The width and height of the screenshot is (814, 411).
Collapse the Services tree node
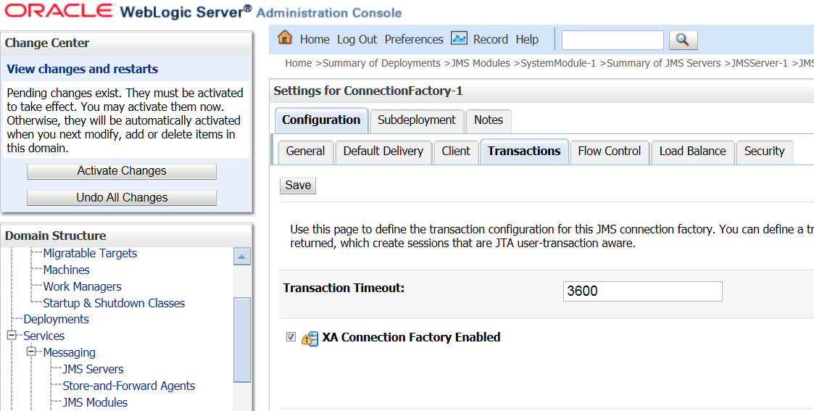click(12, 336)
